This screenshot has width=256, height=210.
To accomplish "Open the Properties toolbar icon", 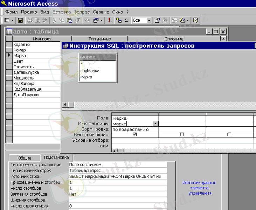I will pyautogui.click(x=157, y=20).
